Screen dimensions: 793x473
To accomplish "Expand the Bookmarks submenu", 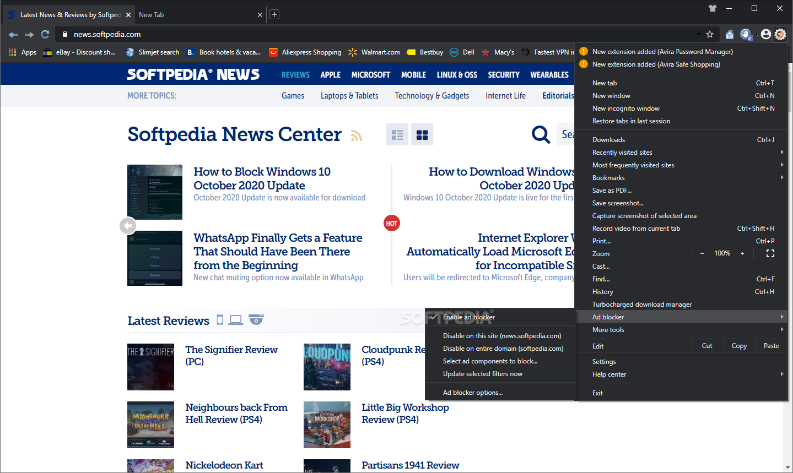I will click(681, 178).
